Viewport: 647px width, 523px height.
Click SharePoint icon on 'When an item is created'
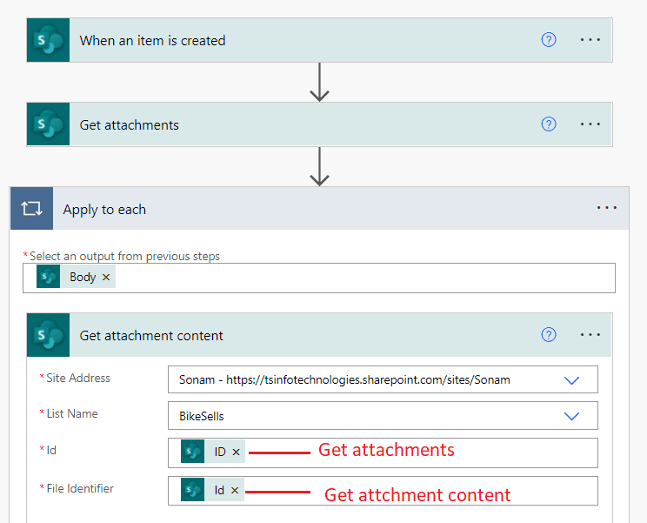(49, 40)
